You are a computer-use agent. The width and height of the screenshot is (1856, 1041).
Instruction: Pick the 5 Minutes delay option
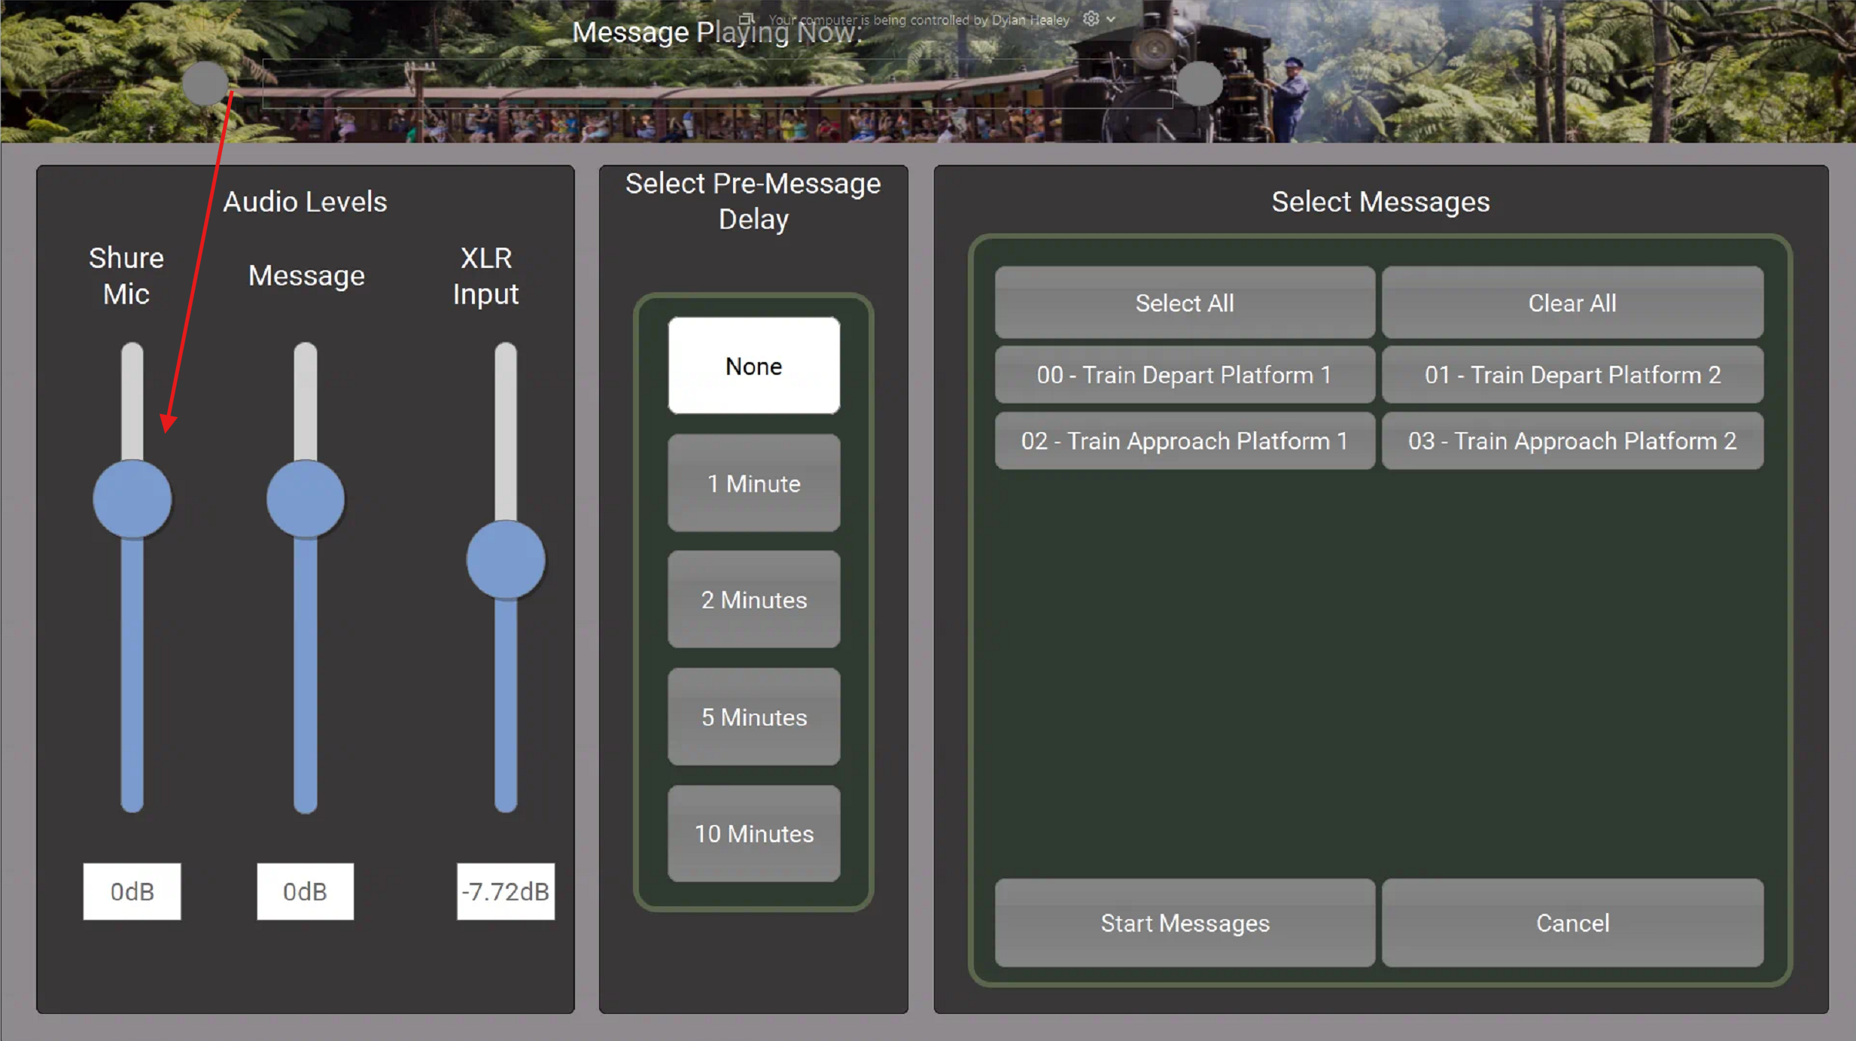point(753,717)
